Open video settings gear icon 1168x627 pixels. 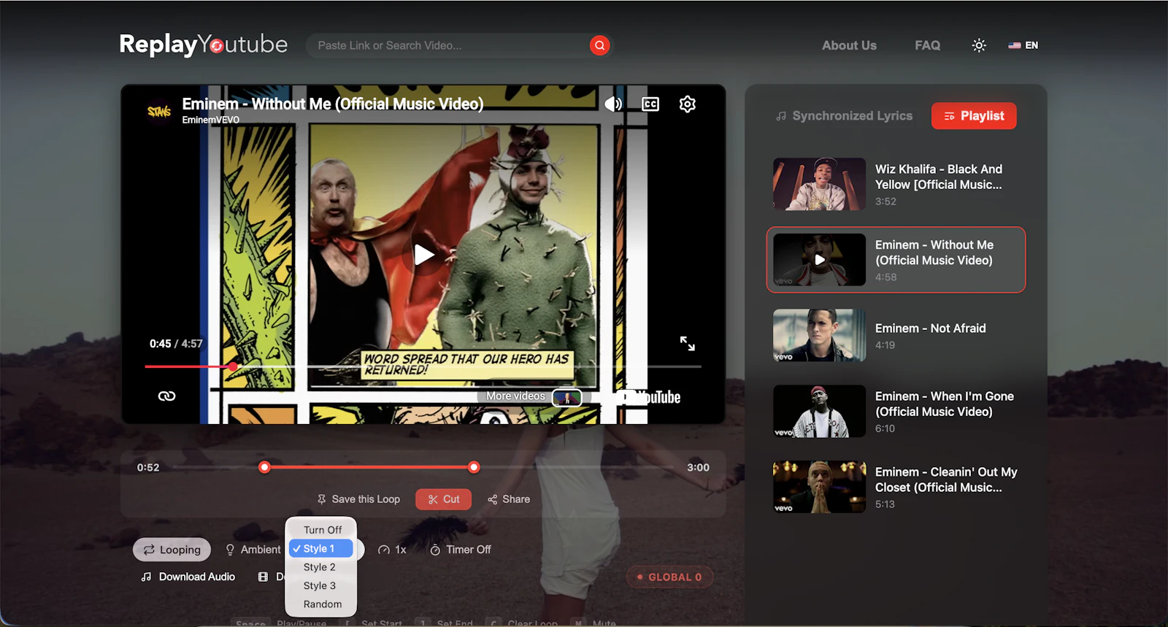coord(687,104)
